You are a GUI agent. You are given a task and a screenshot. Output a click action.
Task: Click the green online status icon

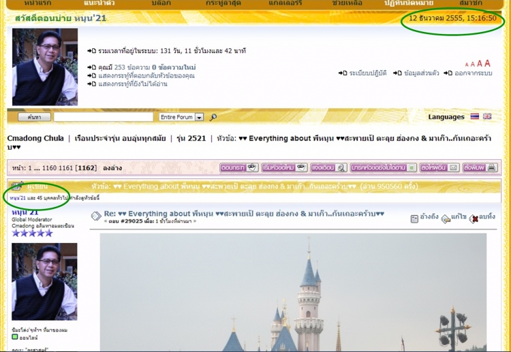coord(15,337)
